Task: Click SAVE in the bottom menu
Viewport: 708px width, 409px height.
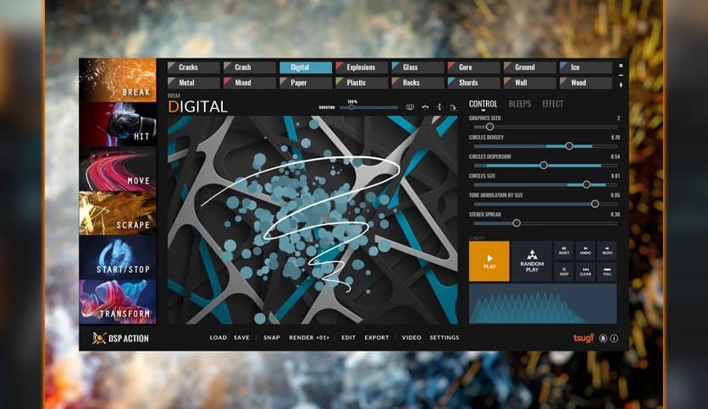Action: click(x=241, y=337)
